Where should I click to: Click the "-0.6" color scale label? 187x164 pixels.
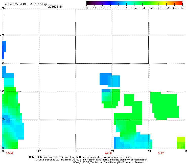(x=143, y=8)
